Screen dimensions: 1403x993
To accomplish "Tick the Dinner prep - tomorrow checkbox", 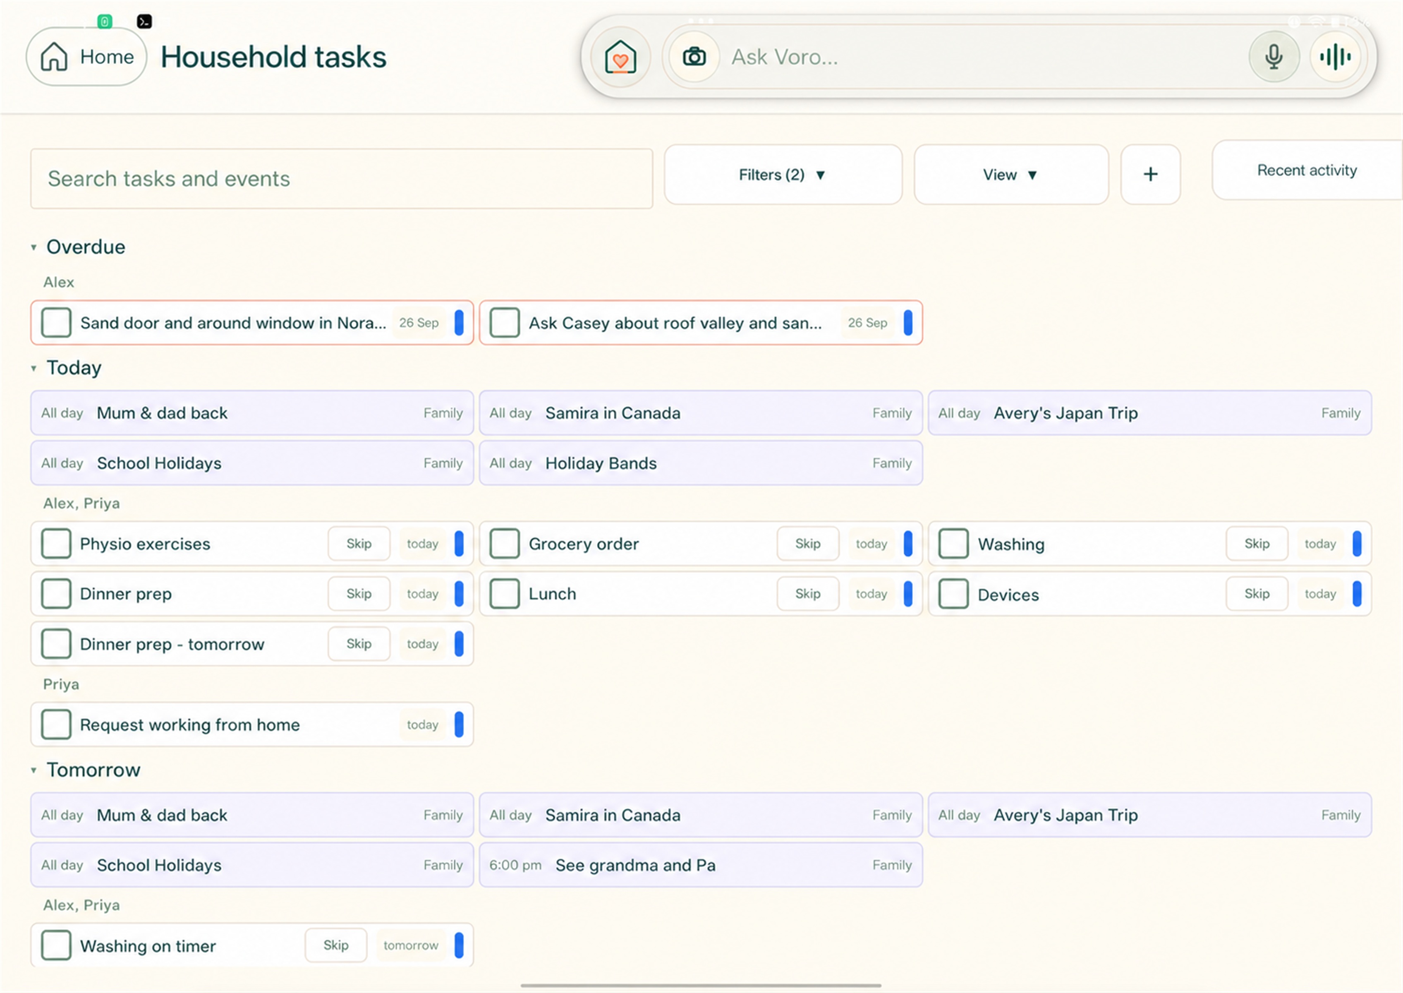I will 56,644.
